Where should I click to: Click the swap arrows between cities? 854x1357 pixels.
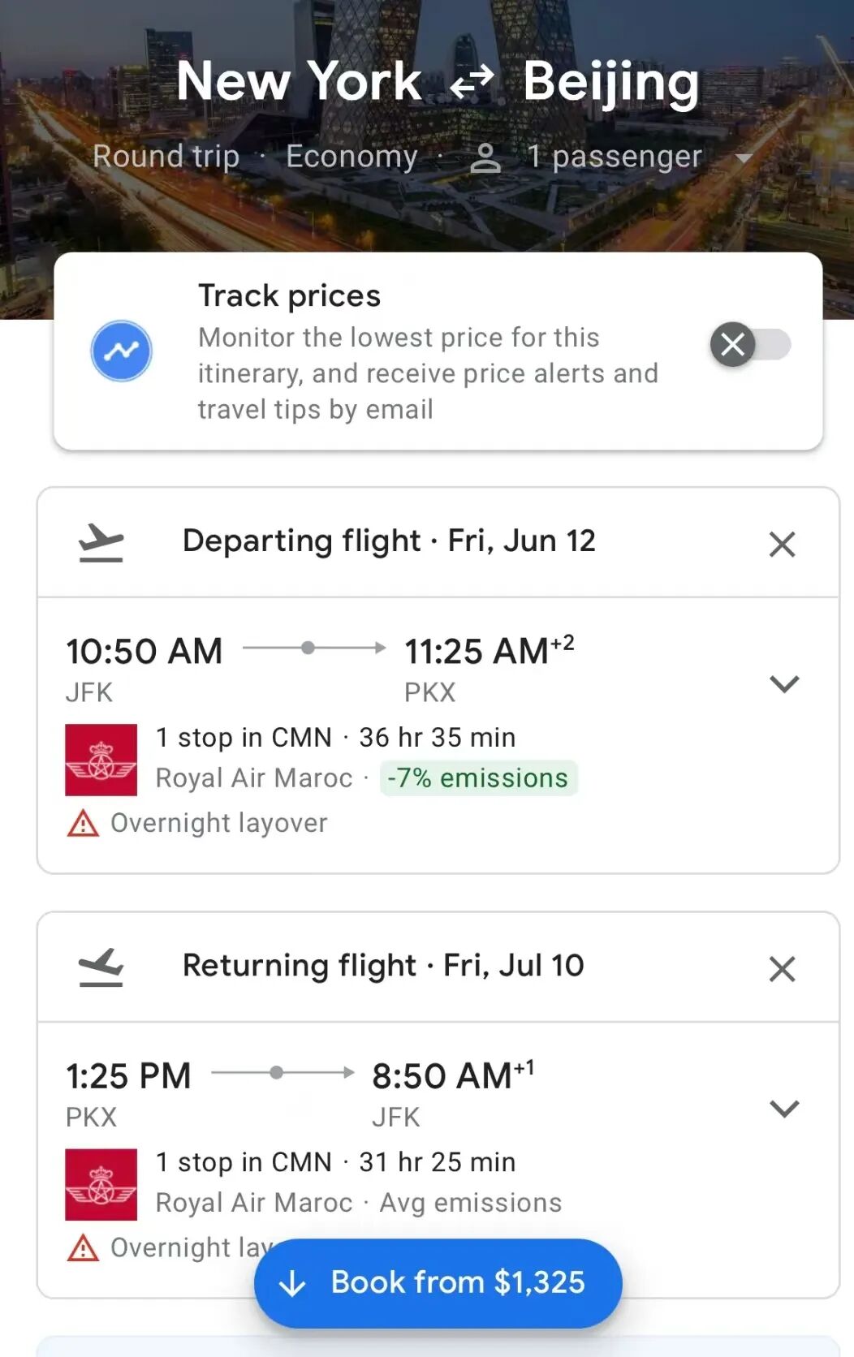472,81
